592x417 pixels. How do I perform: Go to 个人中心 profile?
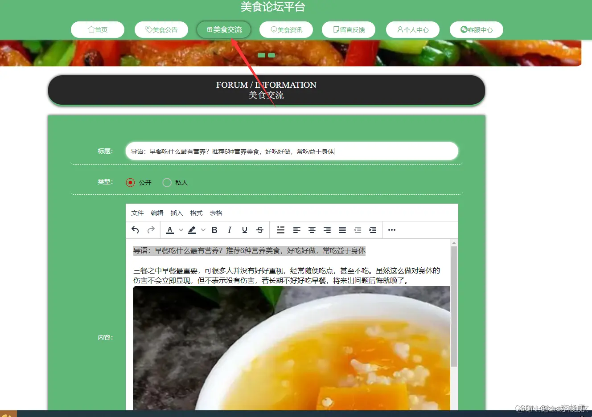413,29
